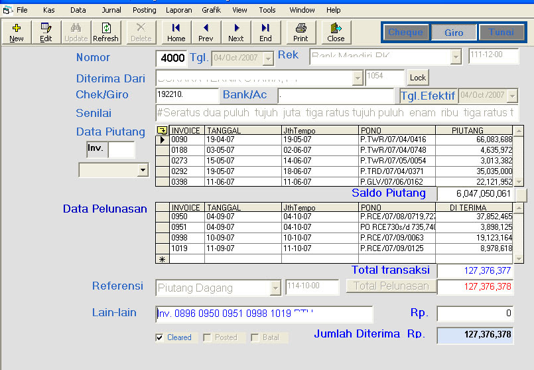Open the Posting menu
This screenshot has height=370, width=534.
(145, 10)
